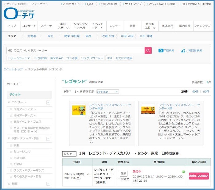
Task: Open the レジャー navigation tab
Action: point(115,26)
